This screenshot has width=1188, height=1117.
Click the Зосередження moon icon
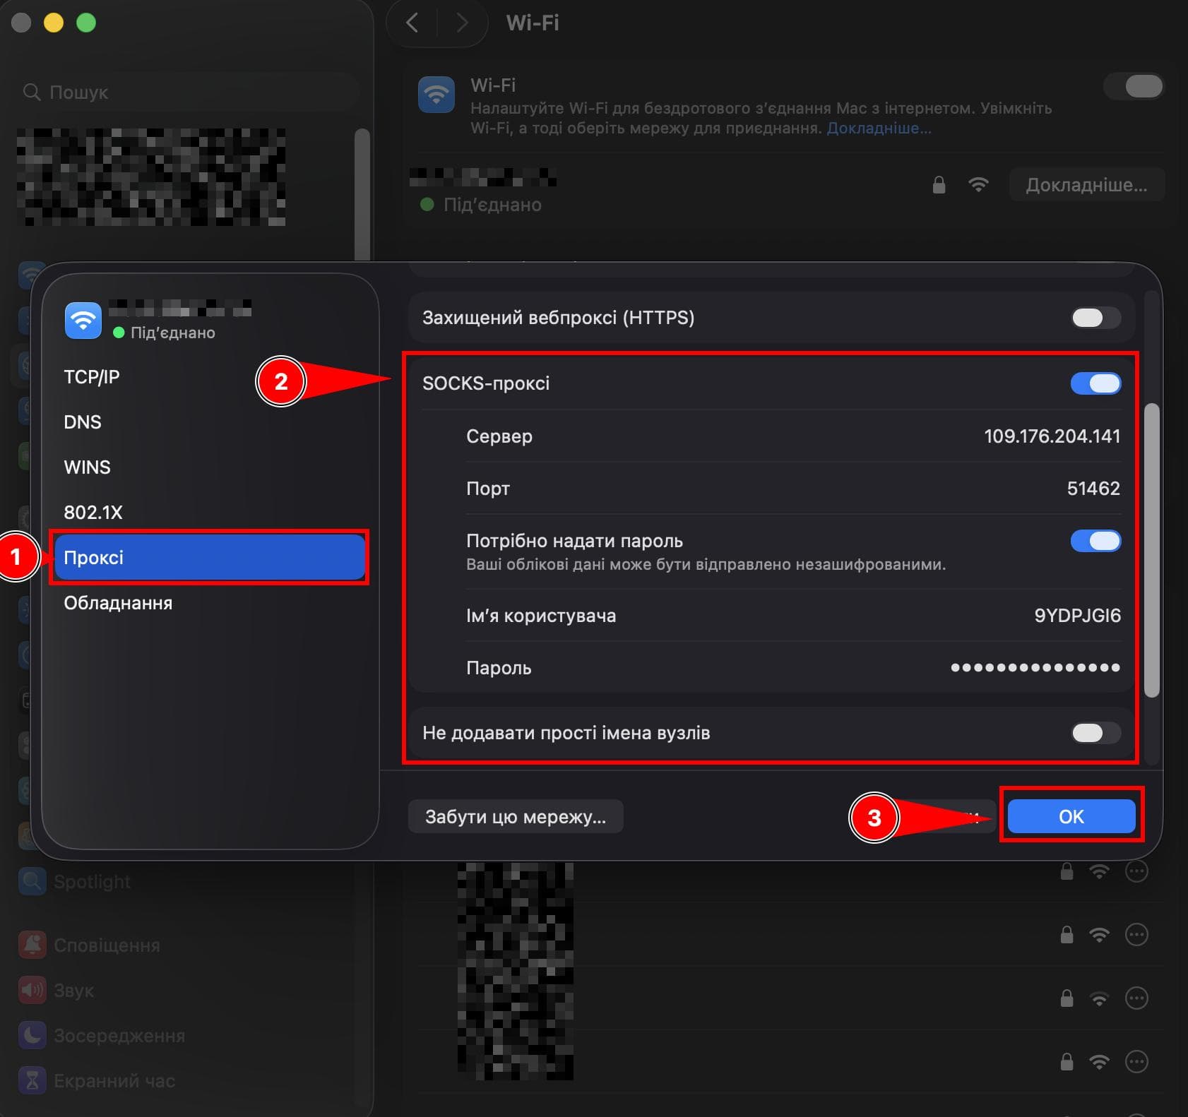(x=32, y=1036)
